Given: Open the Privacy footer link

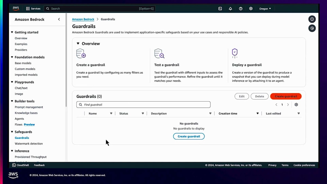Looking at the screenshot, I should point(272,165).
